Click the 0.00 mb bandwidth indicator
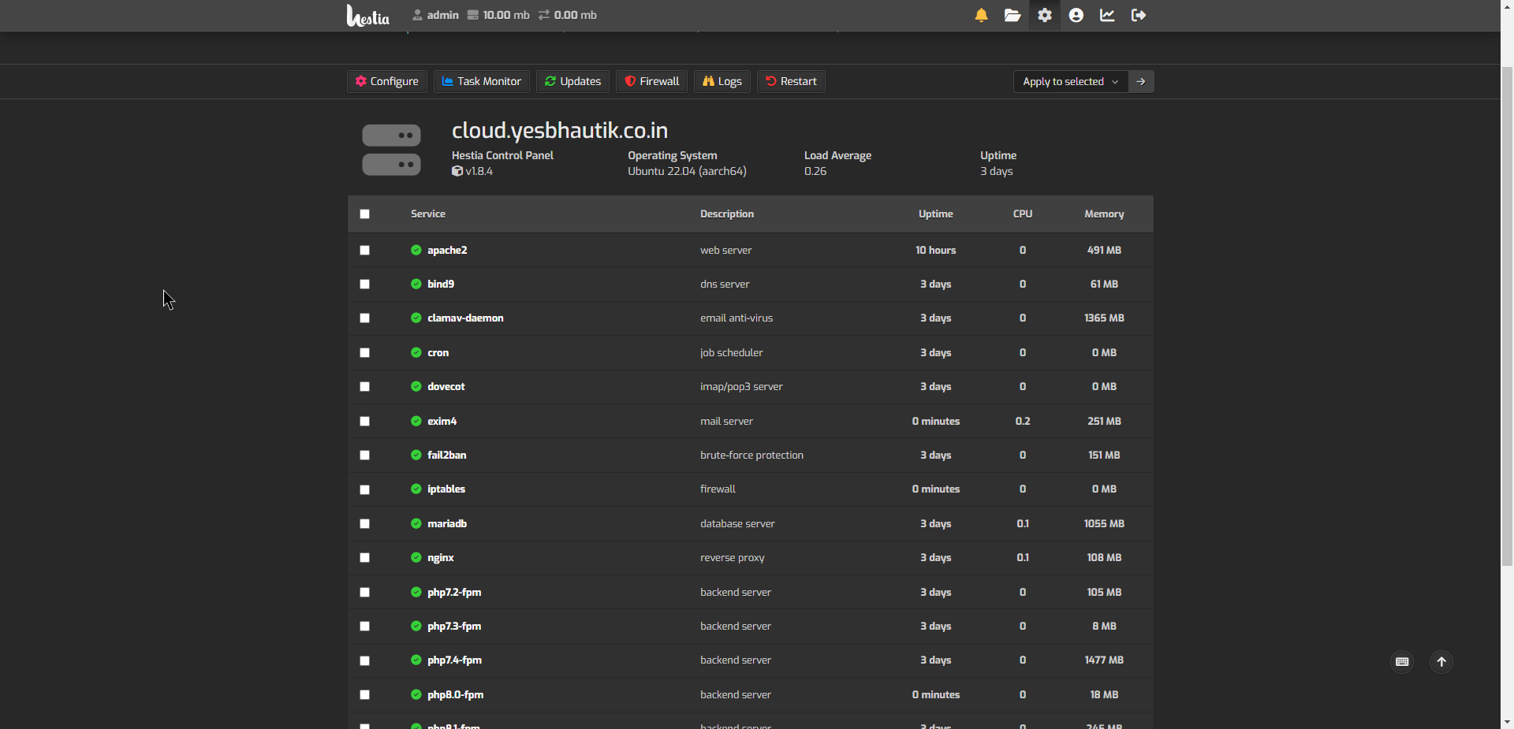 pyautogui.click(x=568, y=15)
